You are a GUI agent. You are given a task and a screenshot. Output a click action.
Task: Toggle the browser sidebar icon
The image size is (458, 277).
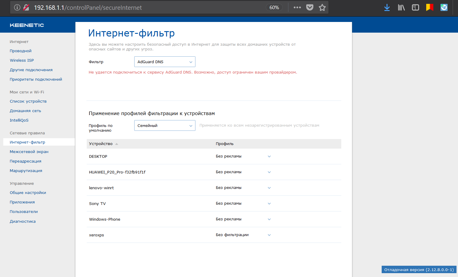[416, 7]
